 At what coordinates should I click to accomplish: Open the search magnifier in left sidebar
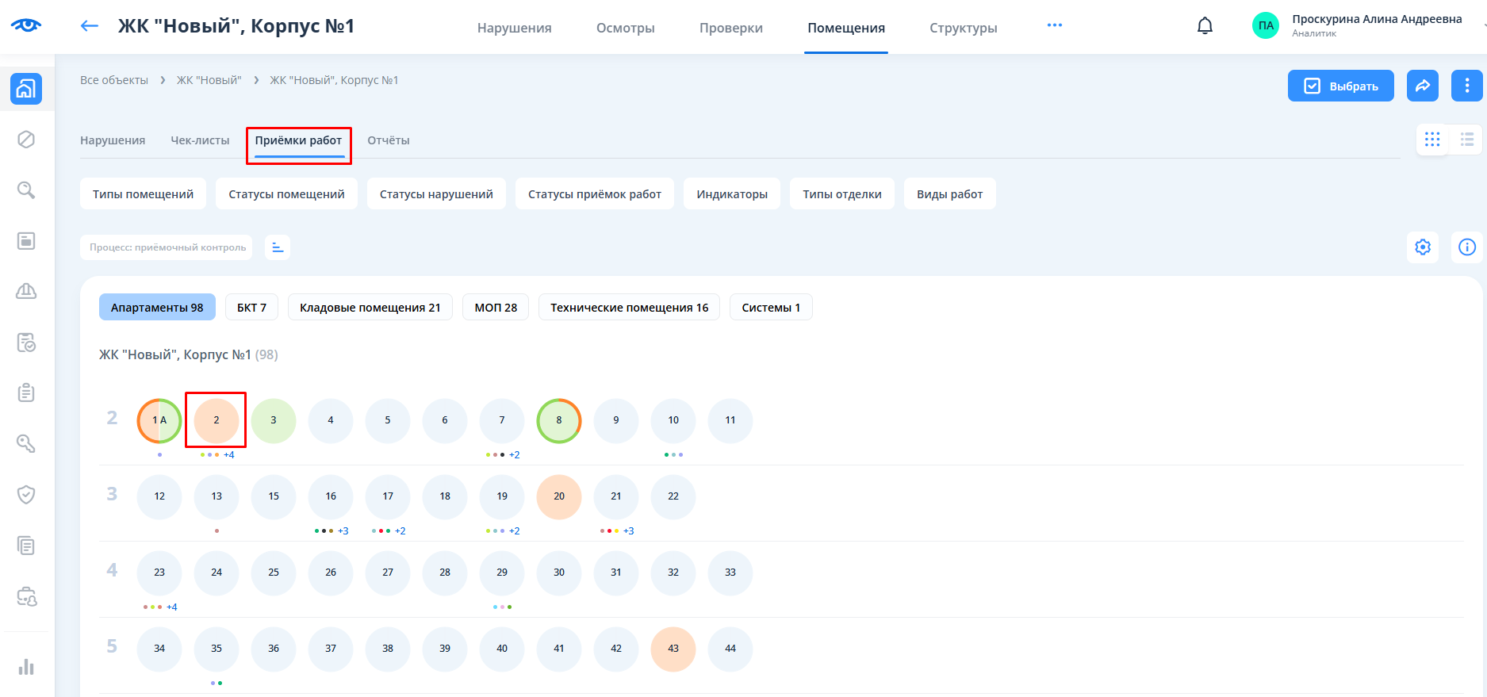[26, 190]
